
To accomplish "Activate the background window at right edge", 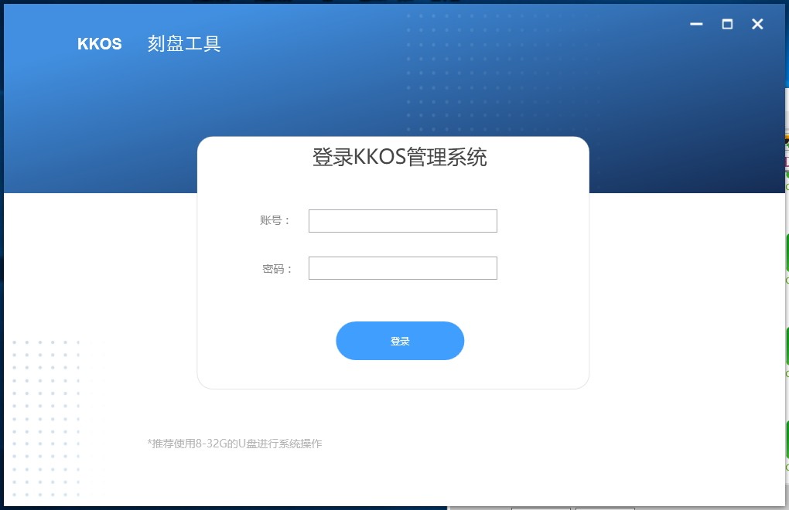I will tap(787, 301).
